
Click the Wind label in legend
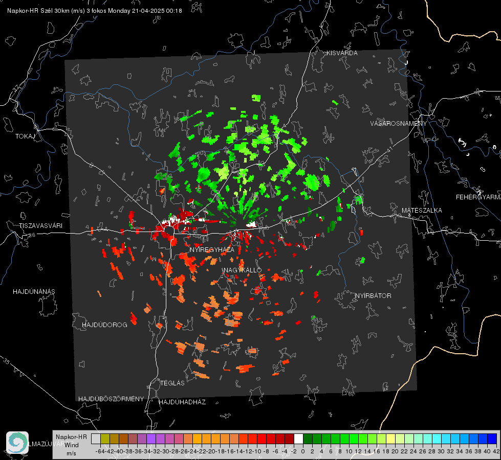click(x=71, y=445)
